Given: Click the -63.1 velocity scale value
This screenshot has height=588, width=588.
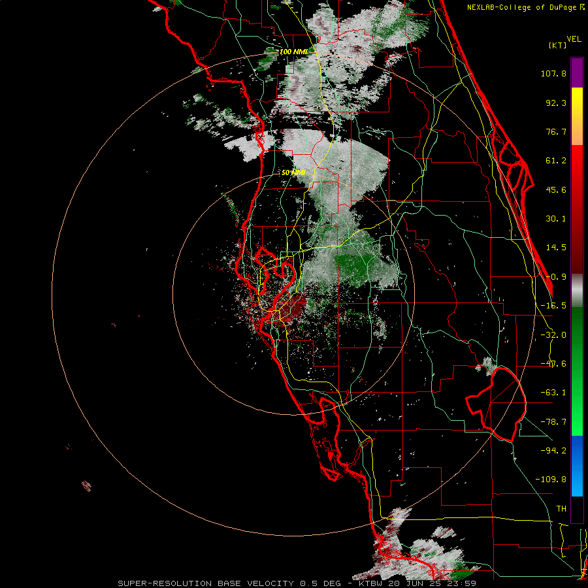Looking at the screenshot, I should (553, 393).
